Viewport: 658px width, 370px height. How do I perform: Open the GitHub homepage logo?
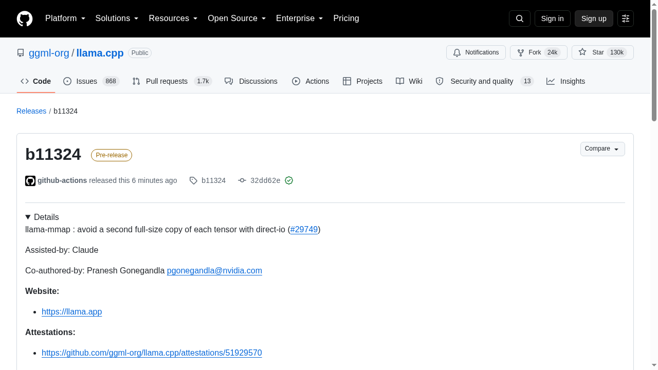pos(25,18)
